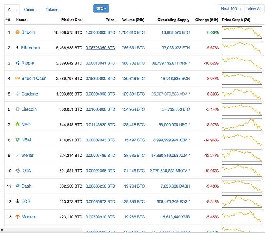This screenshot has width=265, height=233.
Task: Click Bitcoin volume 1,704,610 BTC
Action: point(132,32)
